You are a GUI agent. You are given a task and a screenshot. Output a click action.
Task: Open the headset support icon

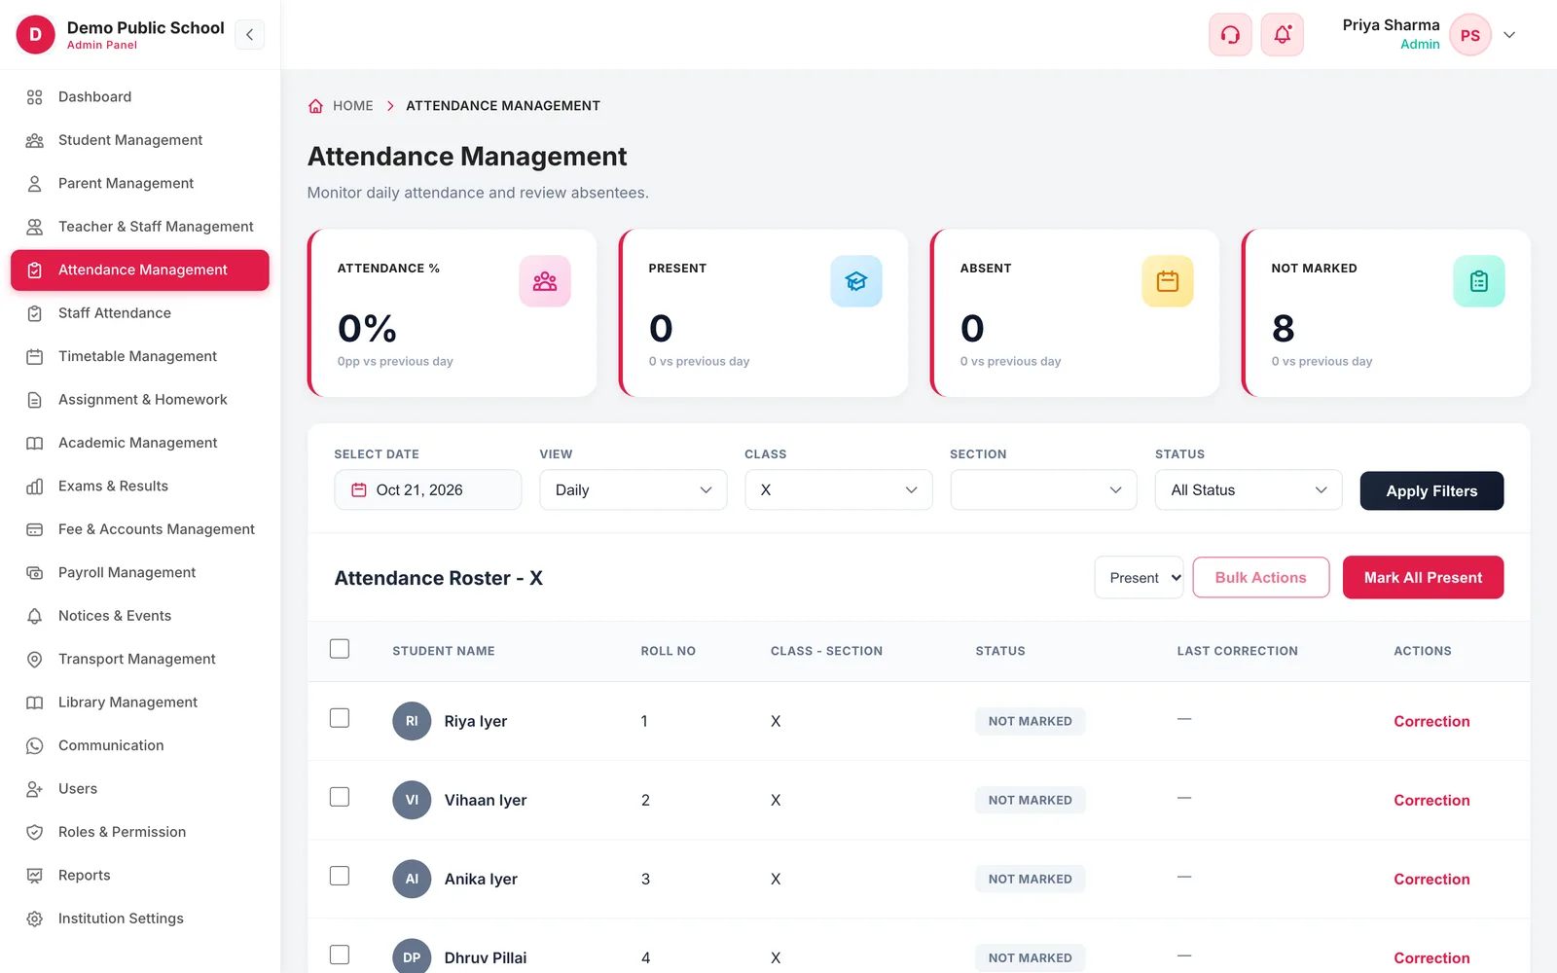[x=1230, y=35]
